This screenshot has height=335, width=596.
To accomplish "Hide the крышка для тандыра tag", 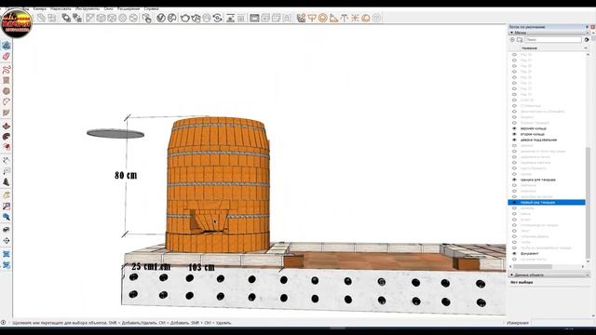I will pos(514,180).
